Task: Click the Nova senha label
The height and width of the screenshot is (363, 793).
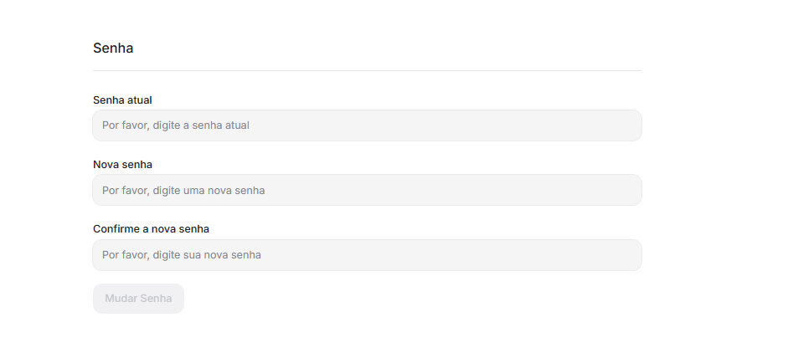Action: click(x=122, y=165)
